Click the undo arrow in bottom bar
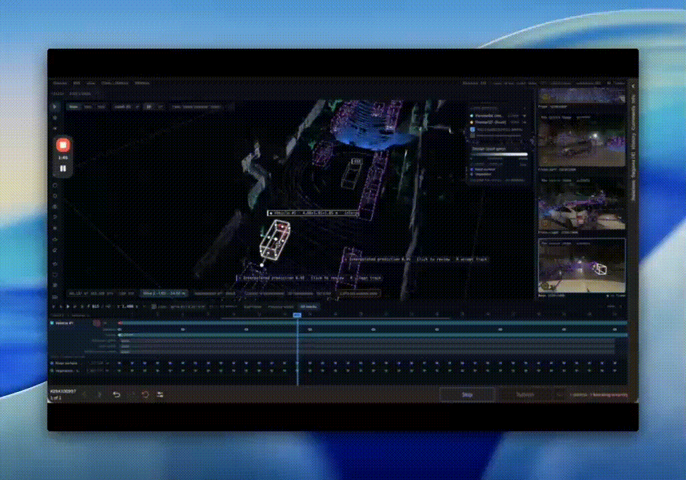Image resolution: width=686 pixels, height=480 pixels. click(x=116, y=394)
